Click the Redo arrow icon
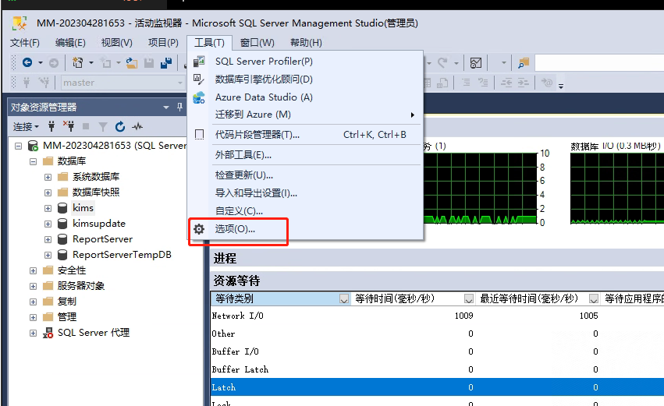The image size is (664, 406). pyautogui.click(x=442, y=63)
